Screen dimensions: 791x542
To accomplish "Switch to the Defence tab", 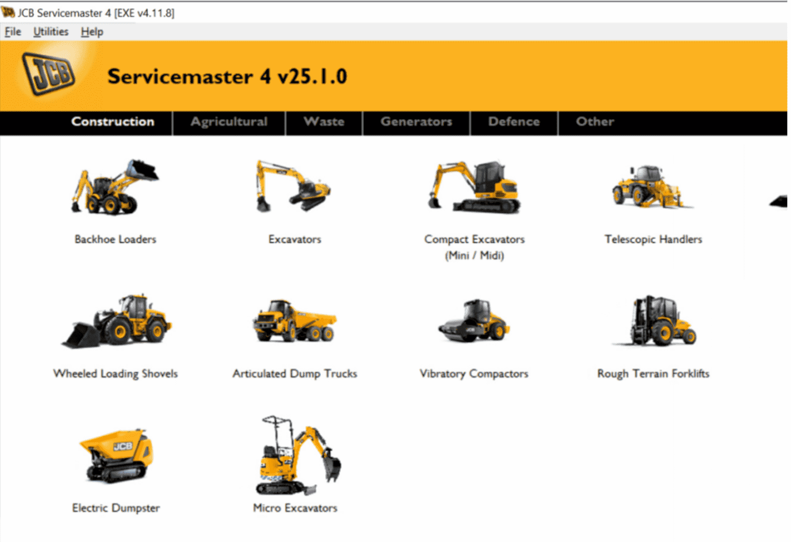I will pyautogui.click(x=514, y=122).
